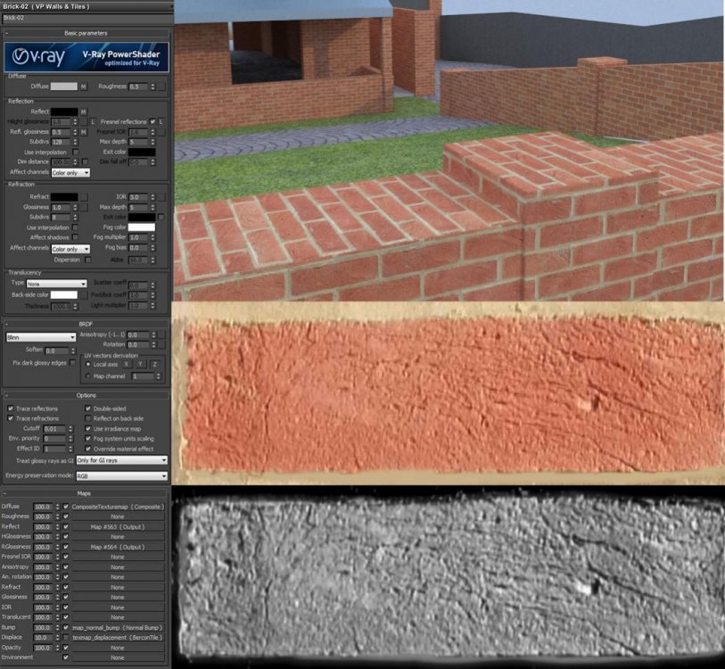Select the Map channel radio button
Screen dimensions: 725x669
click(87, 376)
